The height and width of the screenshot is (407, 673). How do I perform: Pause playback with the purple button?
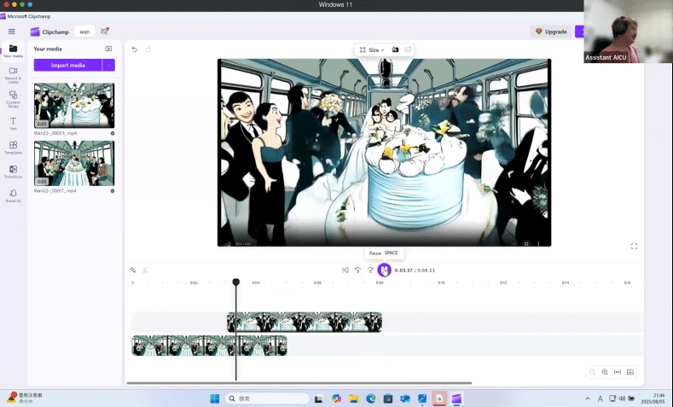(x=384, y=270)
